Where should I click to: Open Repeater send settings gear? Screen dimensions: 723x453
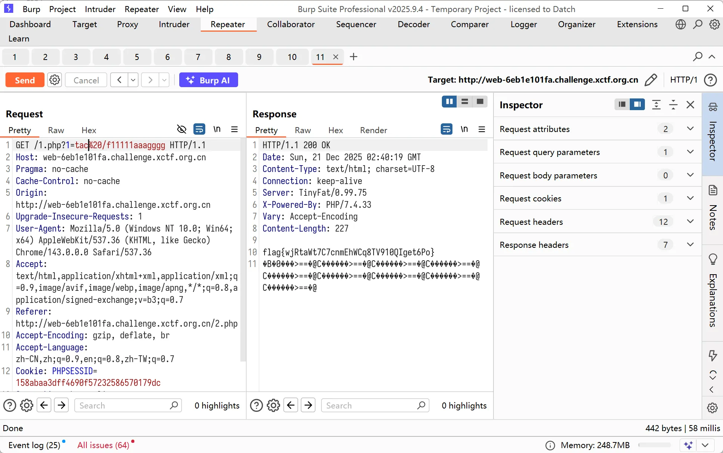pos(55,80)
